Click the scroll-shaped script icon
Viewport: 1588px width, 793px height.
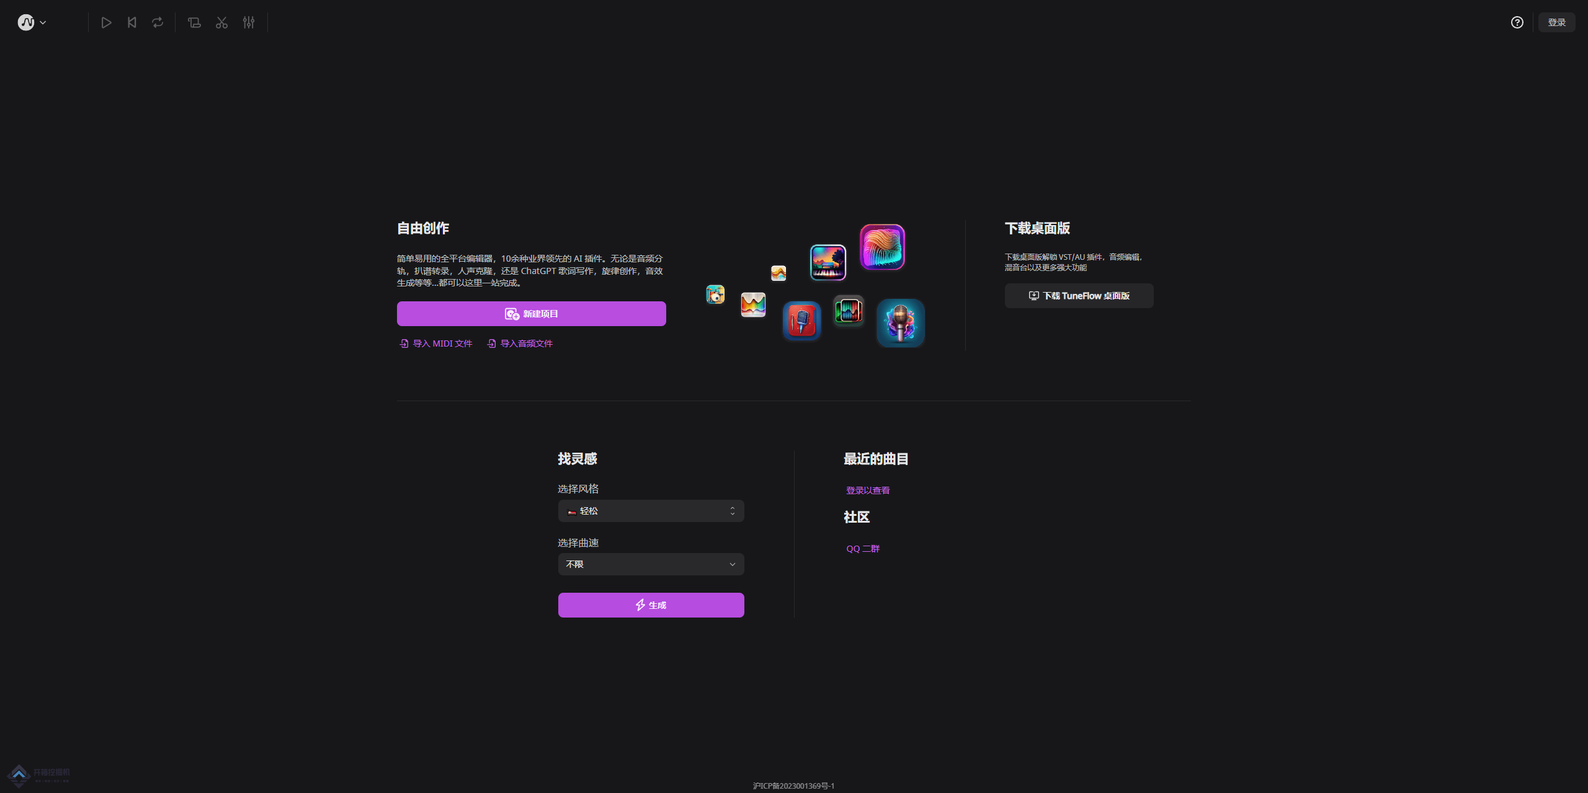tap(194, 23)
